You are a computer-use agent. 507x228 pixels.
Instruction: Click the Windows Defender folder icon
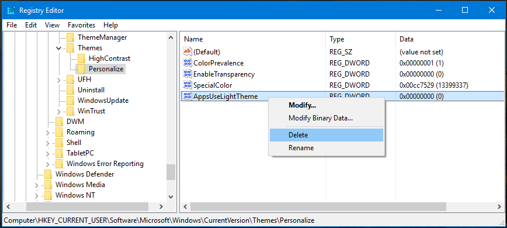point(48,174)
